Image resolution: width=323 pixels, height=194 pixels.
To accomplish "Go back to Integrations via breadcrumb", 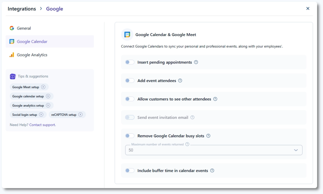I will coord(22,9).
